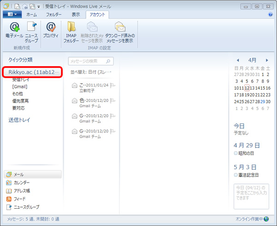Screen dimensions: 277x226
Task: Switch to the 表示 tab
Action: 76,14
